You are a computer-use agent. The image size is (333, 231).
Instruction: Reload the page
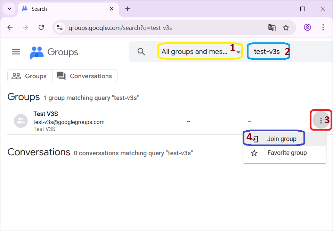tap(41, 27)
